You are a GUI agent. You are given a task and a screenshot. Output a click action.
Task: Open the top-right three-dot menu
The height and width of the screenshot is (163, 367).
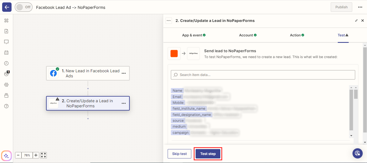pyautogui.click(x=360, y=7)
